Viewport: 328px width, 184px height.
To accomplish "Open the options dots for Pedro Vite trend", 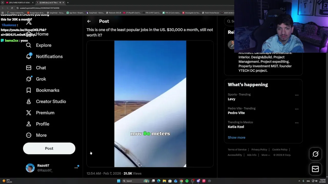I will tap(296, 109).
